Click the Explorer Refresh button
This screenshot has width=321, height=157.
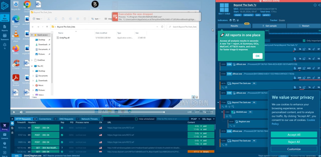(162, 27)
